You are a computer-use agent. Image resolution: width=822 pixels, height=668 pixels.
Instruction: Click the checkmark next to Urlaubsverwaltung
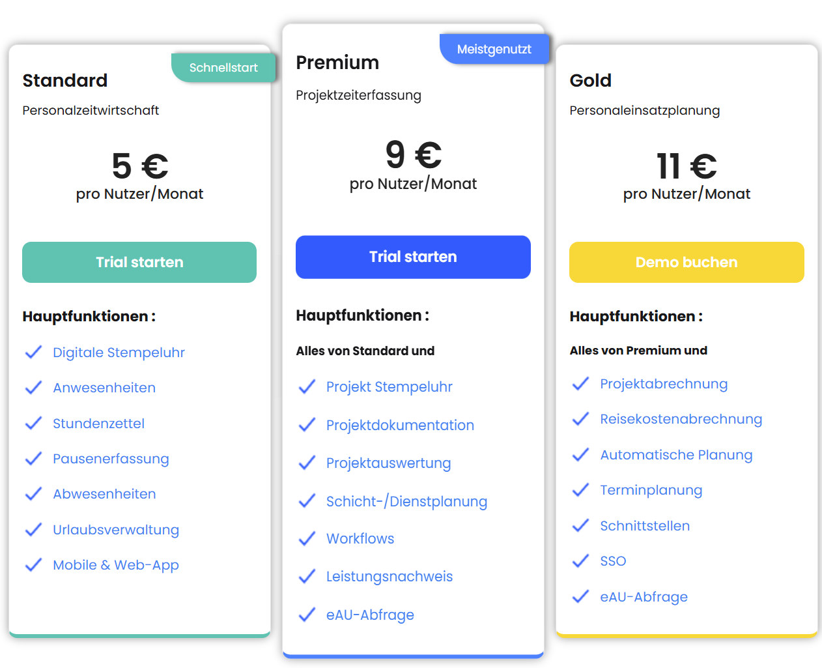[x=33, y=529]
